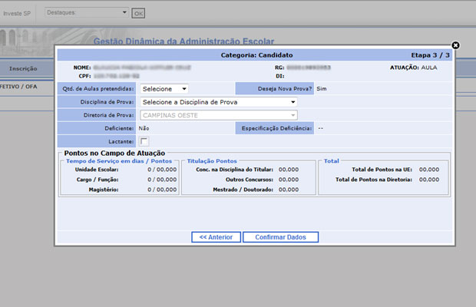Expand the Disciplina de Prova dropdown
This screenshot has width=476, height=307.
pos(220,102)
